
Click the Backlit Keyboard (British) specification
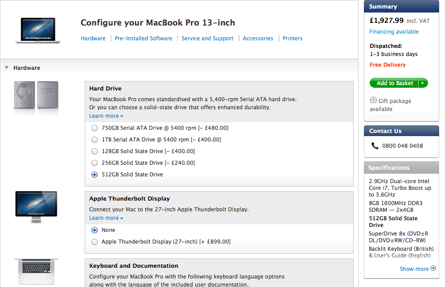click(401, 252)
